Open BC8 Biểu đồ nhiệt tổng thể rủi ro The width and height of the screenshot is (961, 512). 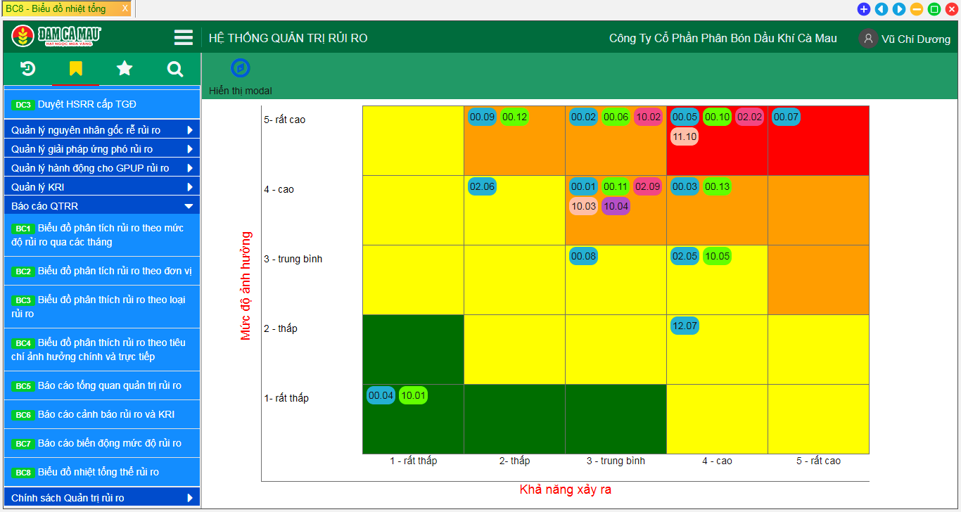[x=102, y=472]
